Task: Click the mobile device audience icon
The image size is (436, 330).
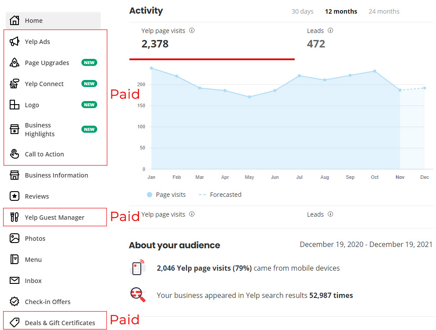Action: [x=138, y=268]
